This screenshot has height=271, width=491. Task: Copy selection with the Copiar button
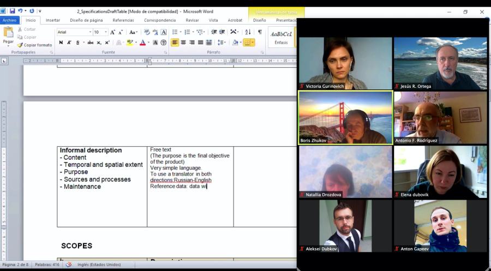pyautogui.click(x=27, y=37)
